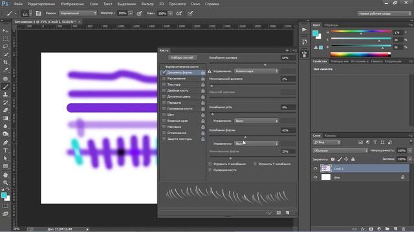
Task: Open Управление dropdown under Колебание угла
Action: coord(256,121)
